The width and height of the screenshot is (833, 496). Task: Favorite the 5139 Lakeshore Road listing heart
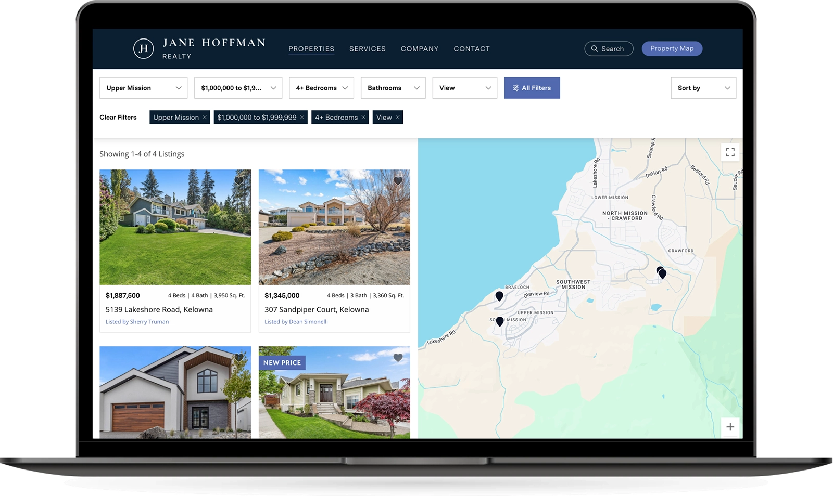tap(239, 181)
